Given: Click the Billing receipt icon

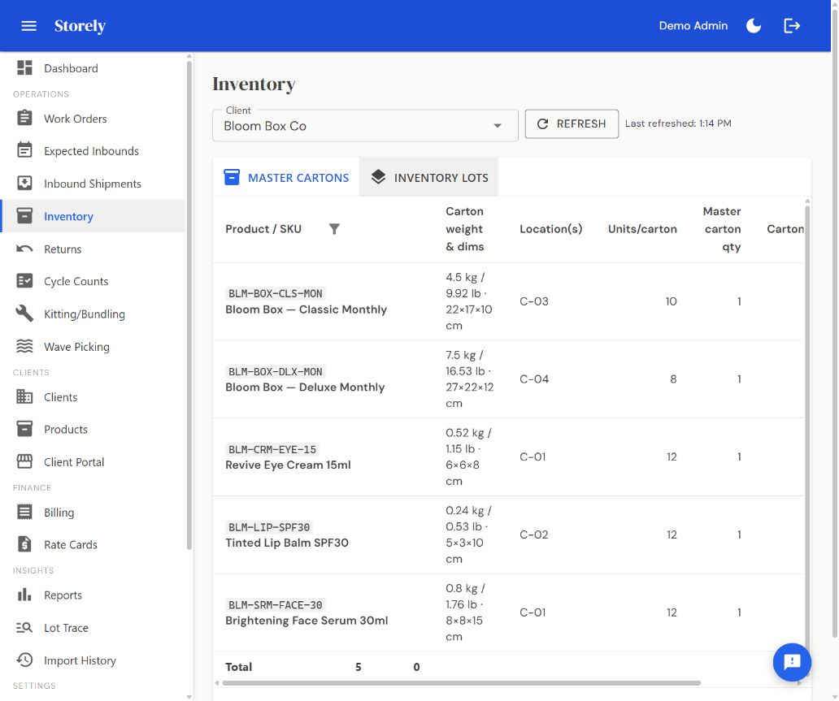Looking at the screenshot, I should (24, 513).
